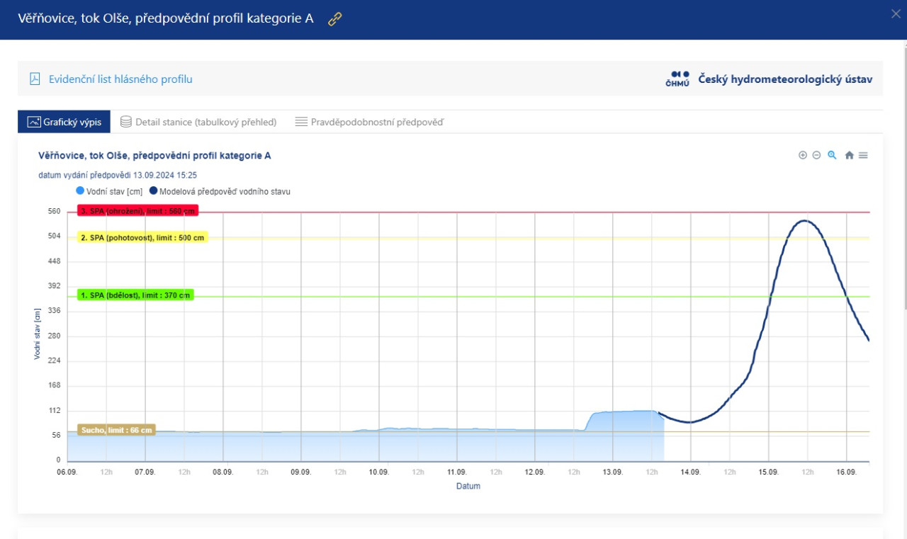Open Český hydrometeorologický ústav link
This screenshot has width=907, height=539.
tap(786, 79)
